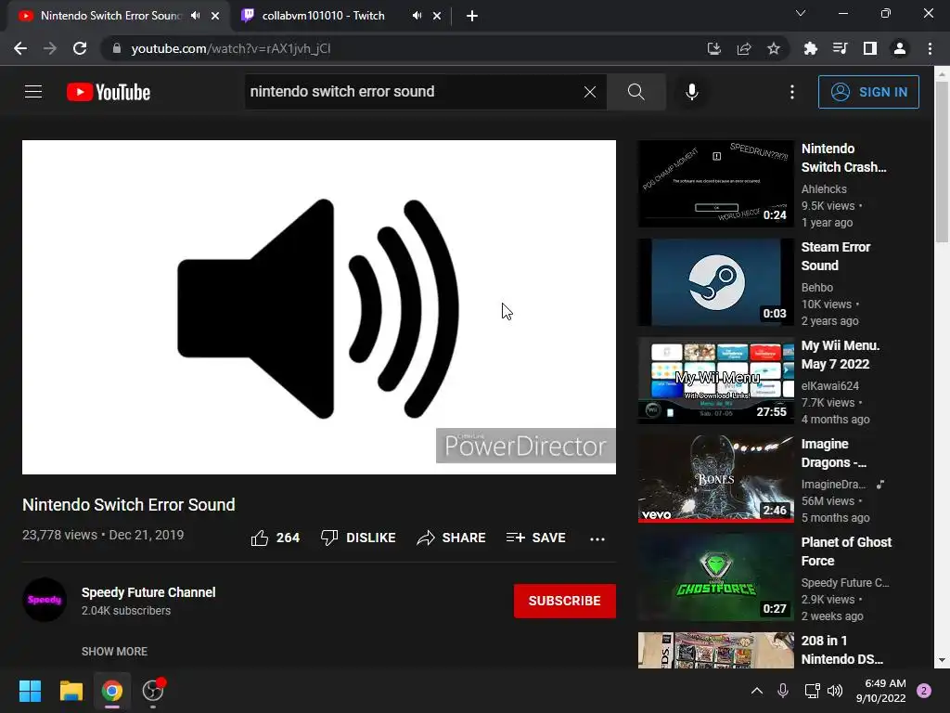Click the browser address bar URL

[231, 48]
